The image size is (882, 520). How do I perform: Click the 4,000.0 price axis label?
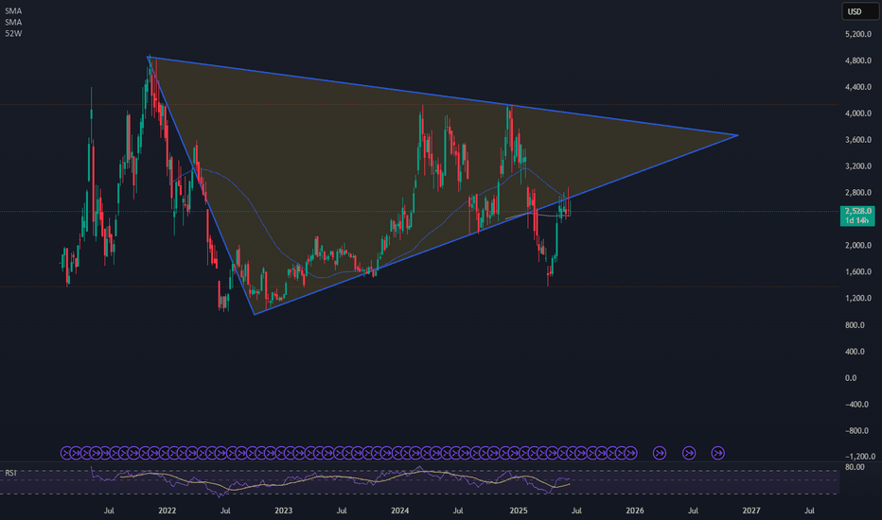coord(857,113)
